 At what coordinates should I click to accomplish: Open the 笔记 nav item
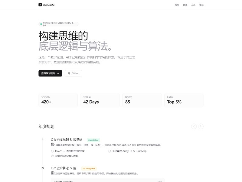pos(201,5)
